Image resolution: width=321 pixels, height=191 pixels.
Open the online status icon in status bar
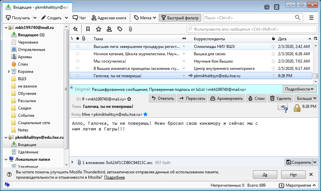pos(7,185)
